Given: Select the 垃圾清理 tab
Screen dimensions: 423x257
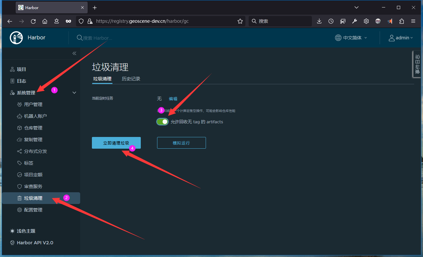Looking at the screenshot, I should coord(102,79).
